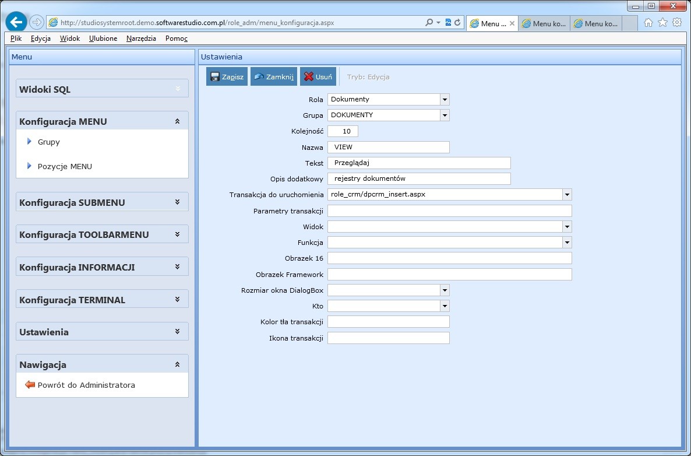Open the address bar search dropdown arrow

439,23
